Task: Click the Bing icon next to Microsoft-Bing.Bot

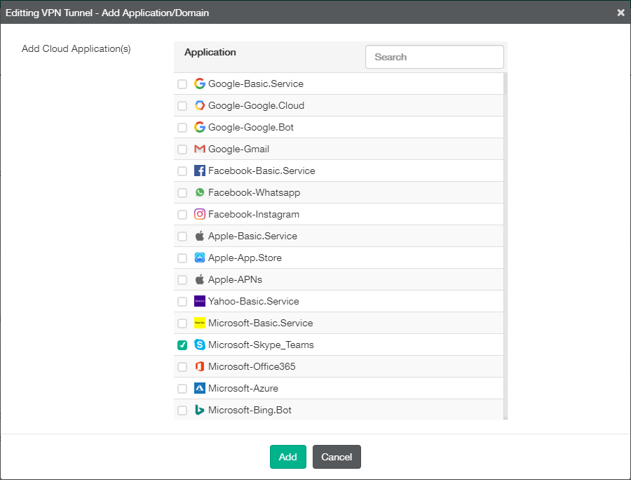Action: tap(199, 410)
